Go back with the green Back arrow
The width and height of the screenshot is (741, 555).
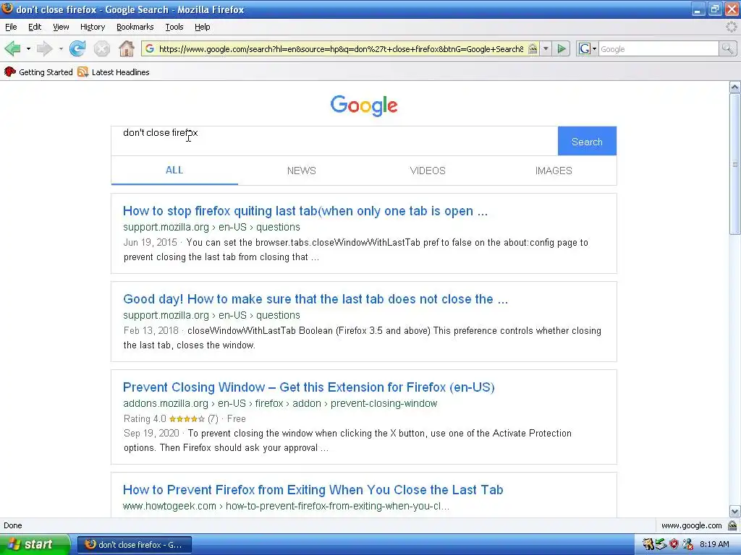click(x=13, y=48)
